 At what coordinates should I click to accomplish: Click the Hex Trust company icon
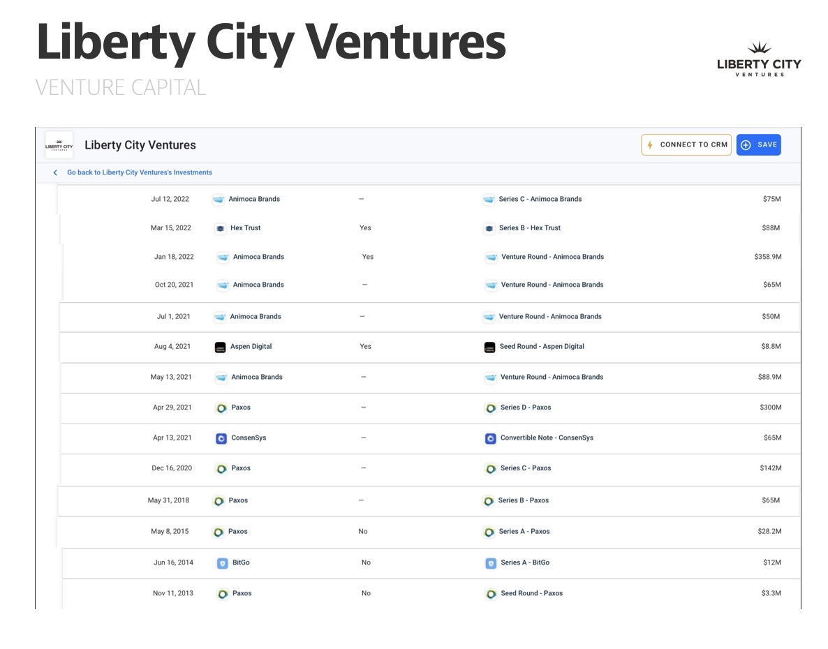pyautogui.click(x=220, y=228)
